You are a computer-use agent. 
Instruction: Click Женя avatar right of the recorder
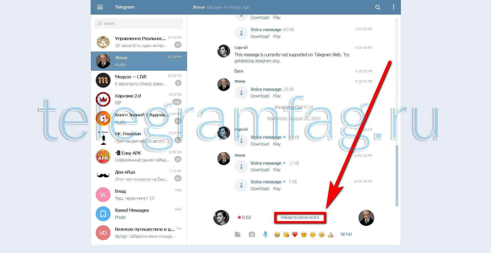click(366, 218)
